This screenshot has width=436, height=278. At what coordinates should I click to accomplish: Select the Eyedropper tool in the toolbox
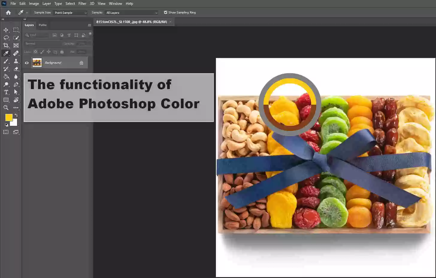(6, 53)
